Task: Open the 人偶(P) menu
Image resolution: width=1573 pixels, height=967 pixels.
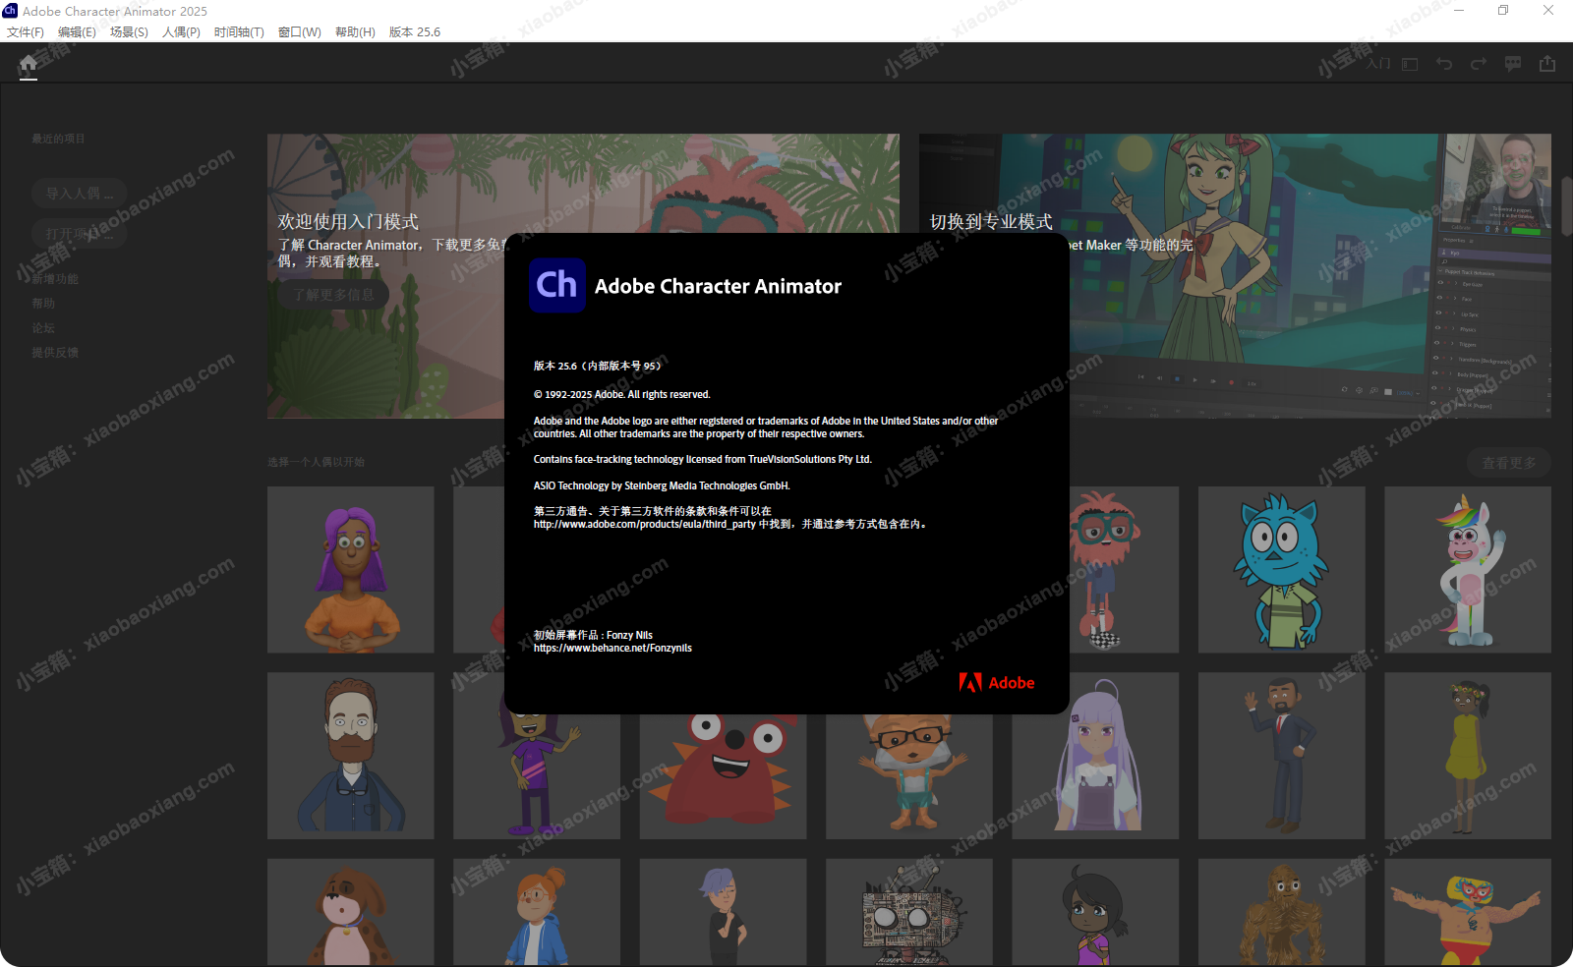Action: coord(181,31)
